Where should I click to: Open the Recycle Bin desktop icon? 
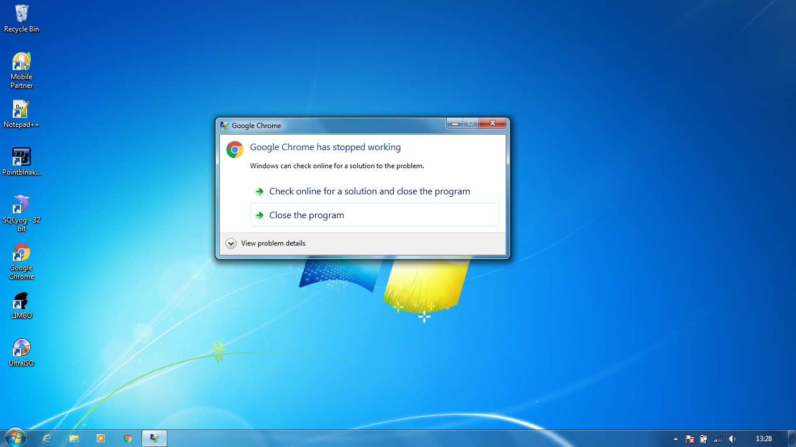click(x=22, y=18)
